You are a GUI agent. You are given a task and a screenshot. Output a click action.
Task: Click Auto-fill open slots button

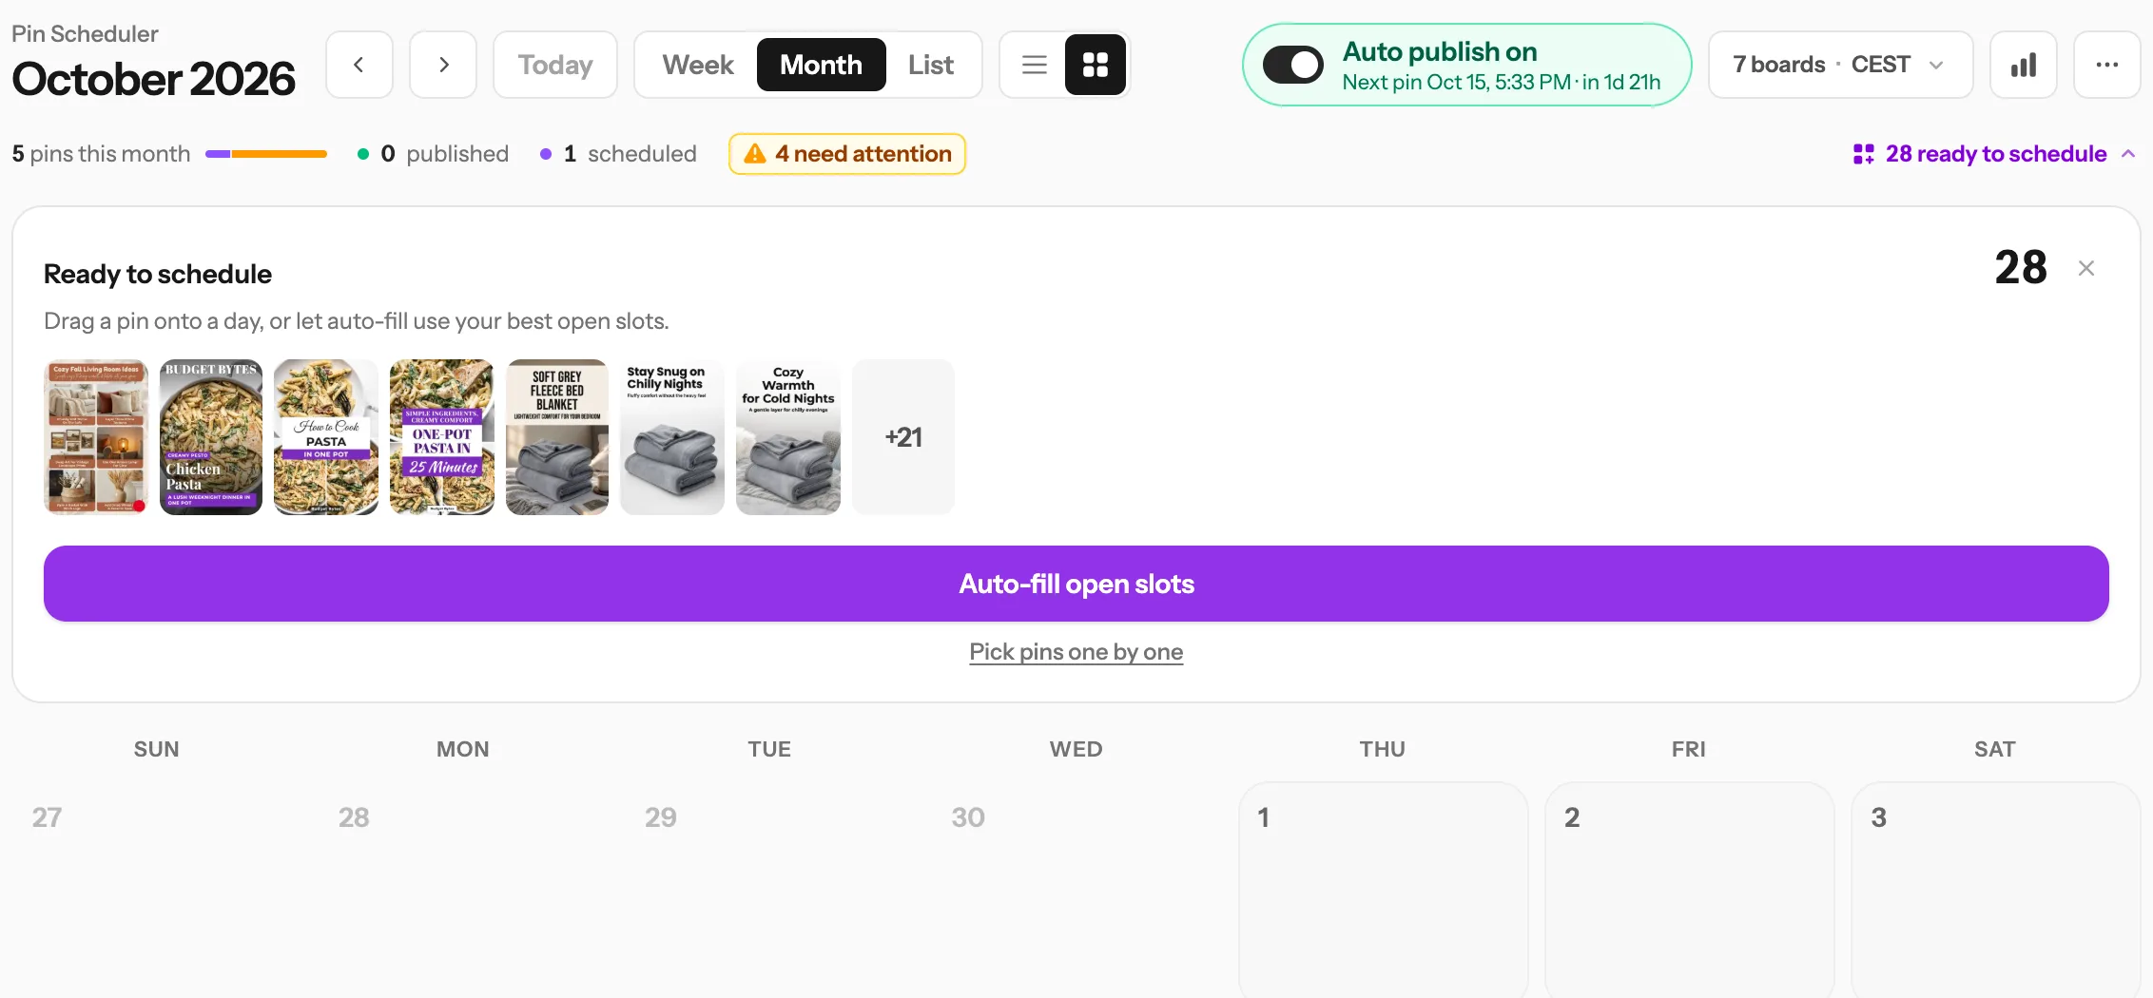[1076, 584]
